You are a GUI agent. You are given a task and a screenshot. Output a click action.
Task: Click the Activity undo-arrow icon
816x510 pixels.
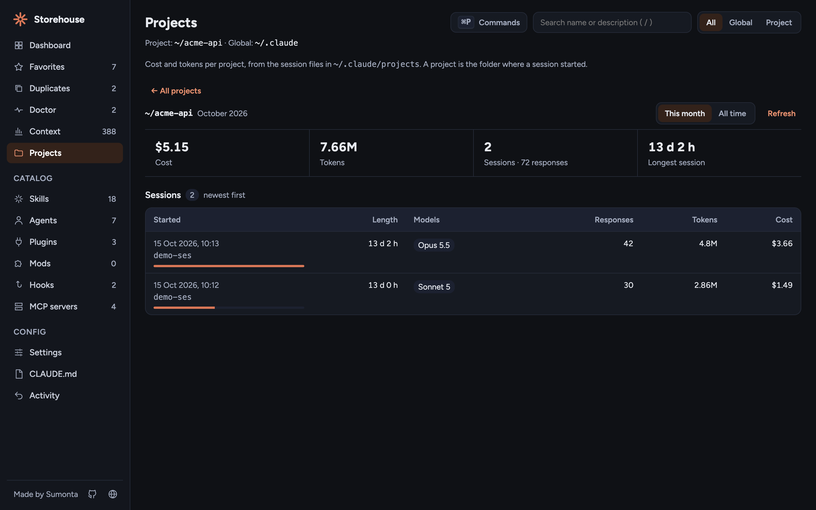pyautogui.click(x=18, y=396)
